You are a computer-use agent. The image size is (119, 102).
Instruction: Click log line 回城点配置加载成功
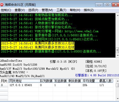[35, 19]
